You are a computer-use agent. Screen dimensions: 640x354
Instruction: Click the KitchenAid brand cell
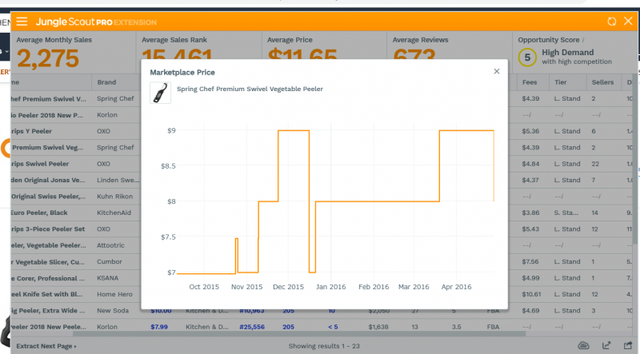(114, 213)
